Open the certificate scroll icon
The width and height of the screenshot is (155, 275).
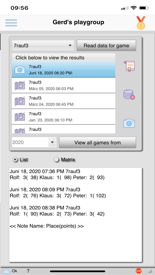(129, 66)
